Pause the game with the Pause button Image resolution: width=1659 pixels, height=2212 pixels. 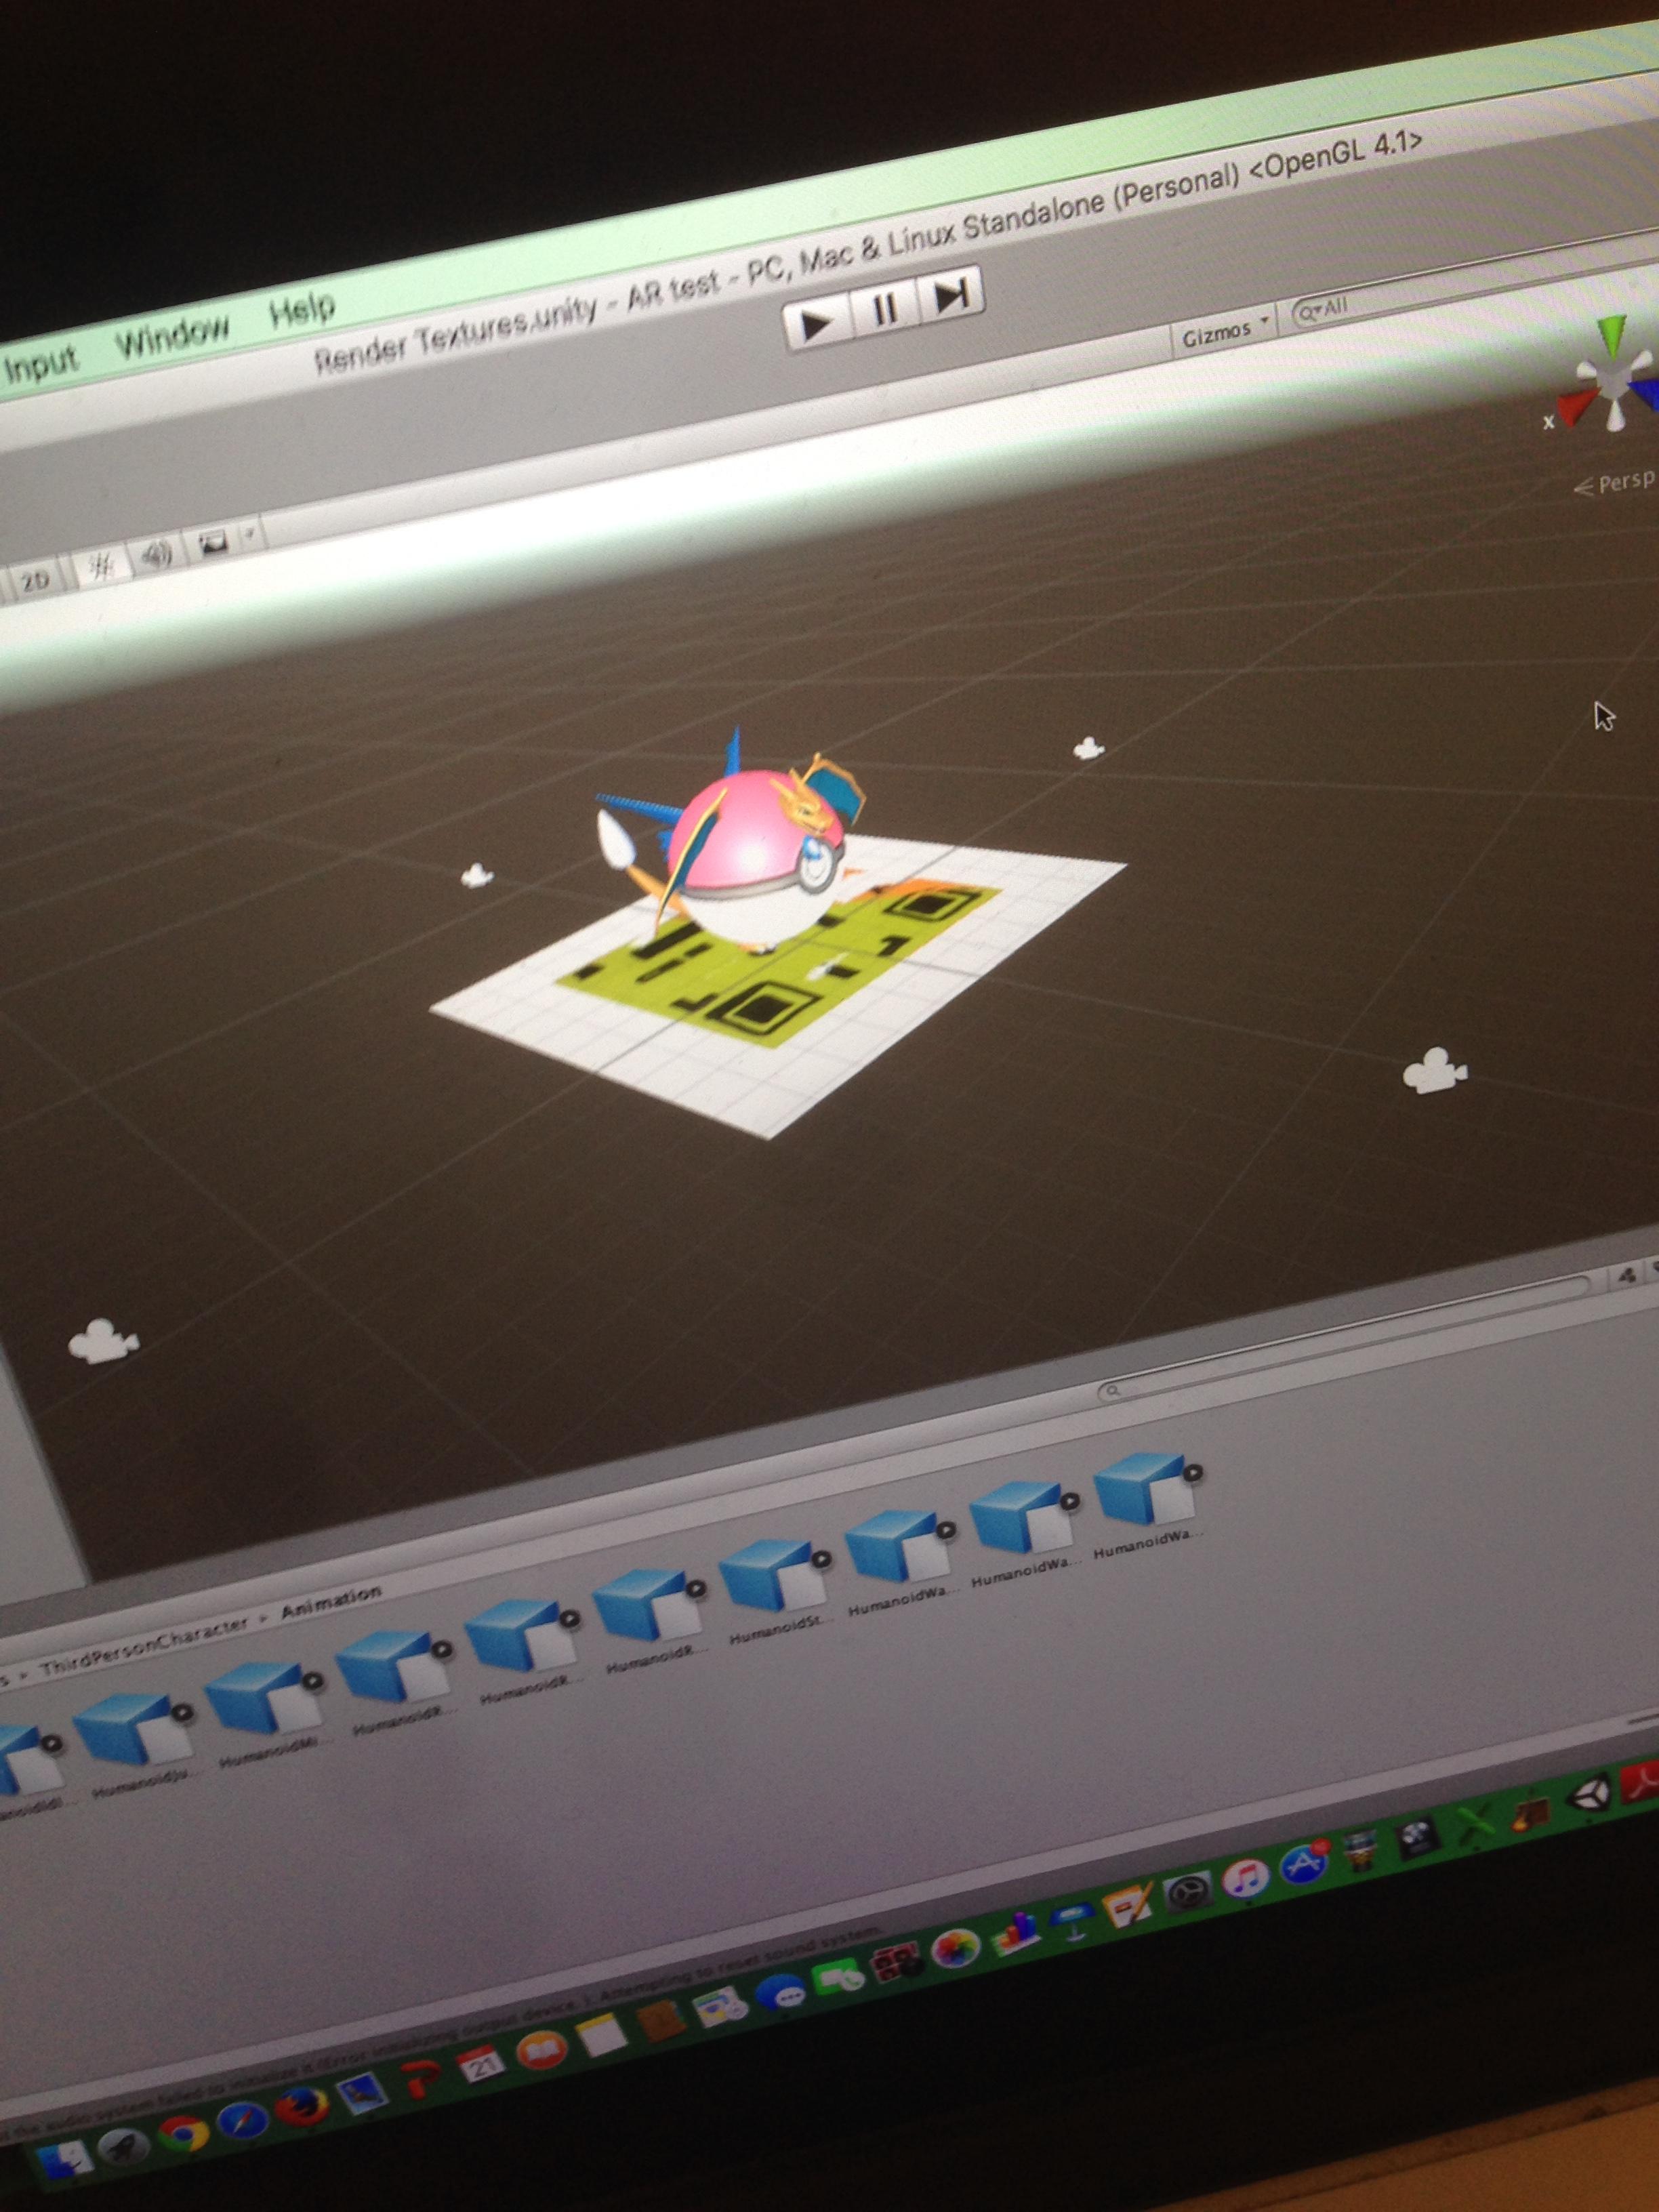(x=885, y=308)
